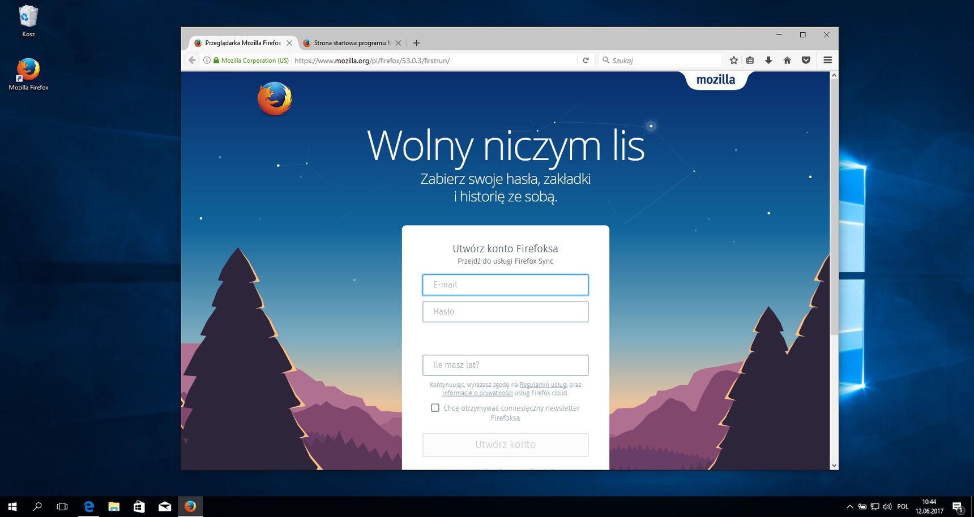The width and height of the screenshot is (974, 517).
Task: Click the page vertical scrollbar thumb
Action: (x=834, y=206)
